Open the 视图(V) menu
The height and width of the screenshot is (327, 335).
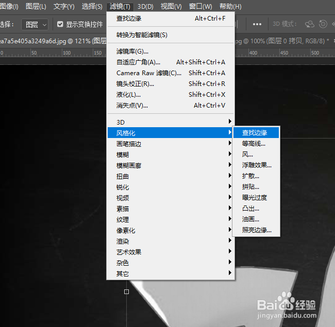(171, 6)
